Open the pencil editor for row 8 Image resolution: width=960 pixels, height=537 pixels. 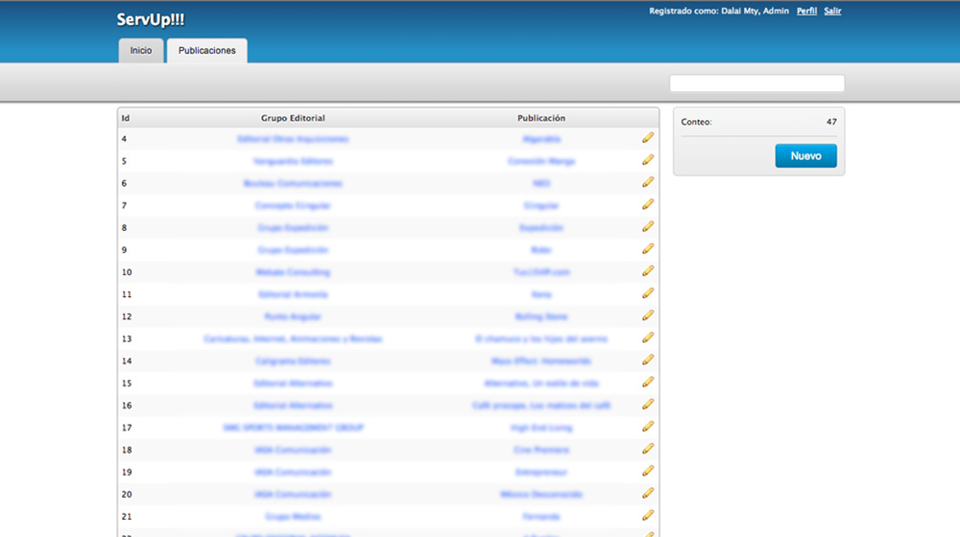tap(648, 227)
